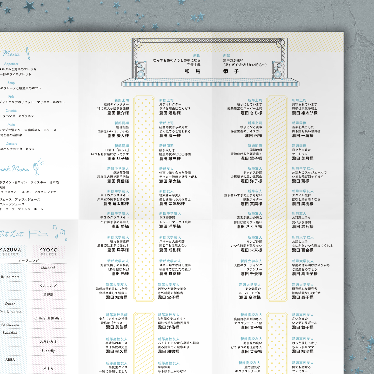
Task: Click guest name 瀧田 達也様
Action: coord(170,113)
